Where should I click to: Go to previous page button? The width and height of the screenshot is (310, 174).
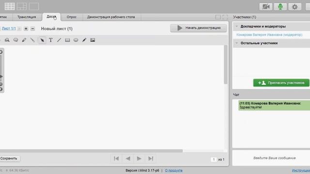coord(128,159)
